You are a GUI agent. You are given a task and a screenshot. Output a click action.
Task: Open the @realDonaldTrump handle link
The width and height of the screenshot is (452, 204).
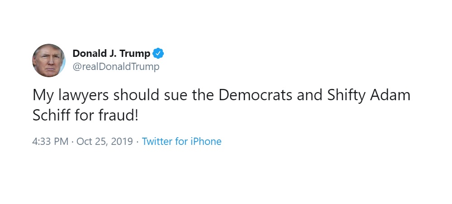(x=116, y=67)
